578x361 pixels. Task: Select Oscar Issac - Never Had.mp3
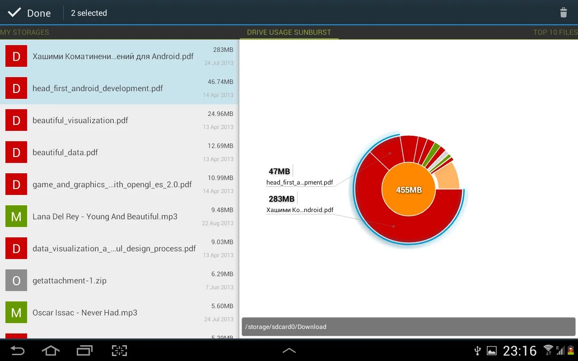click(85, 313)
